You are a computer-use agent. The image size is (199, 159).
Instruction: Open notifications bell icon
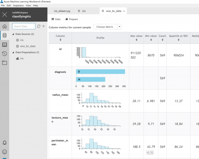5,143
